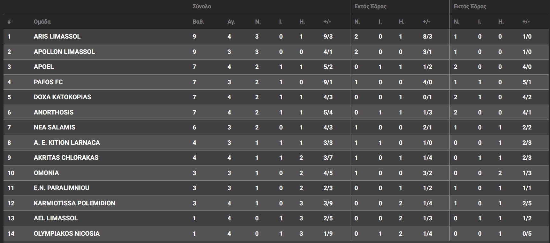Open NEA SALAMIS team details

click(x=55, y=128)
